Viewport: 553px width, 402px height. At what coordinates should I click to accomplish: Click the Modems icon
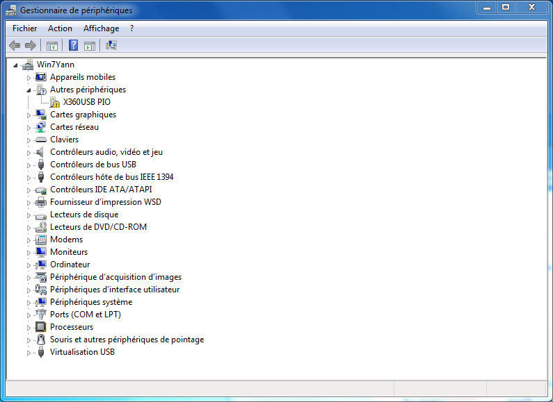pos(41,240)
